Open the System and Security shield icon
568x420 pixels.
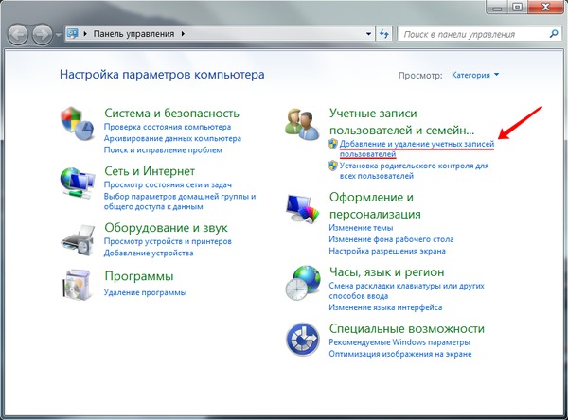(78, 123)
